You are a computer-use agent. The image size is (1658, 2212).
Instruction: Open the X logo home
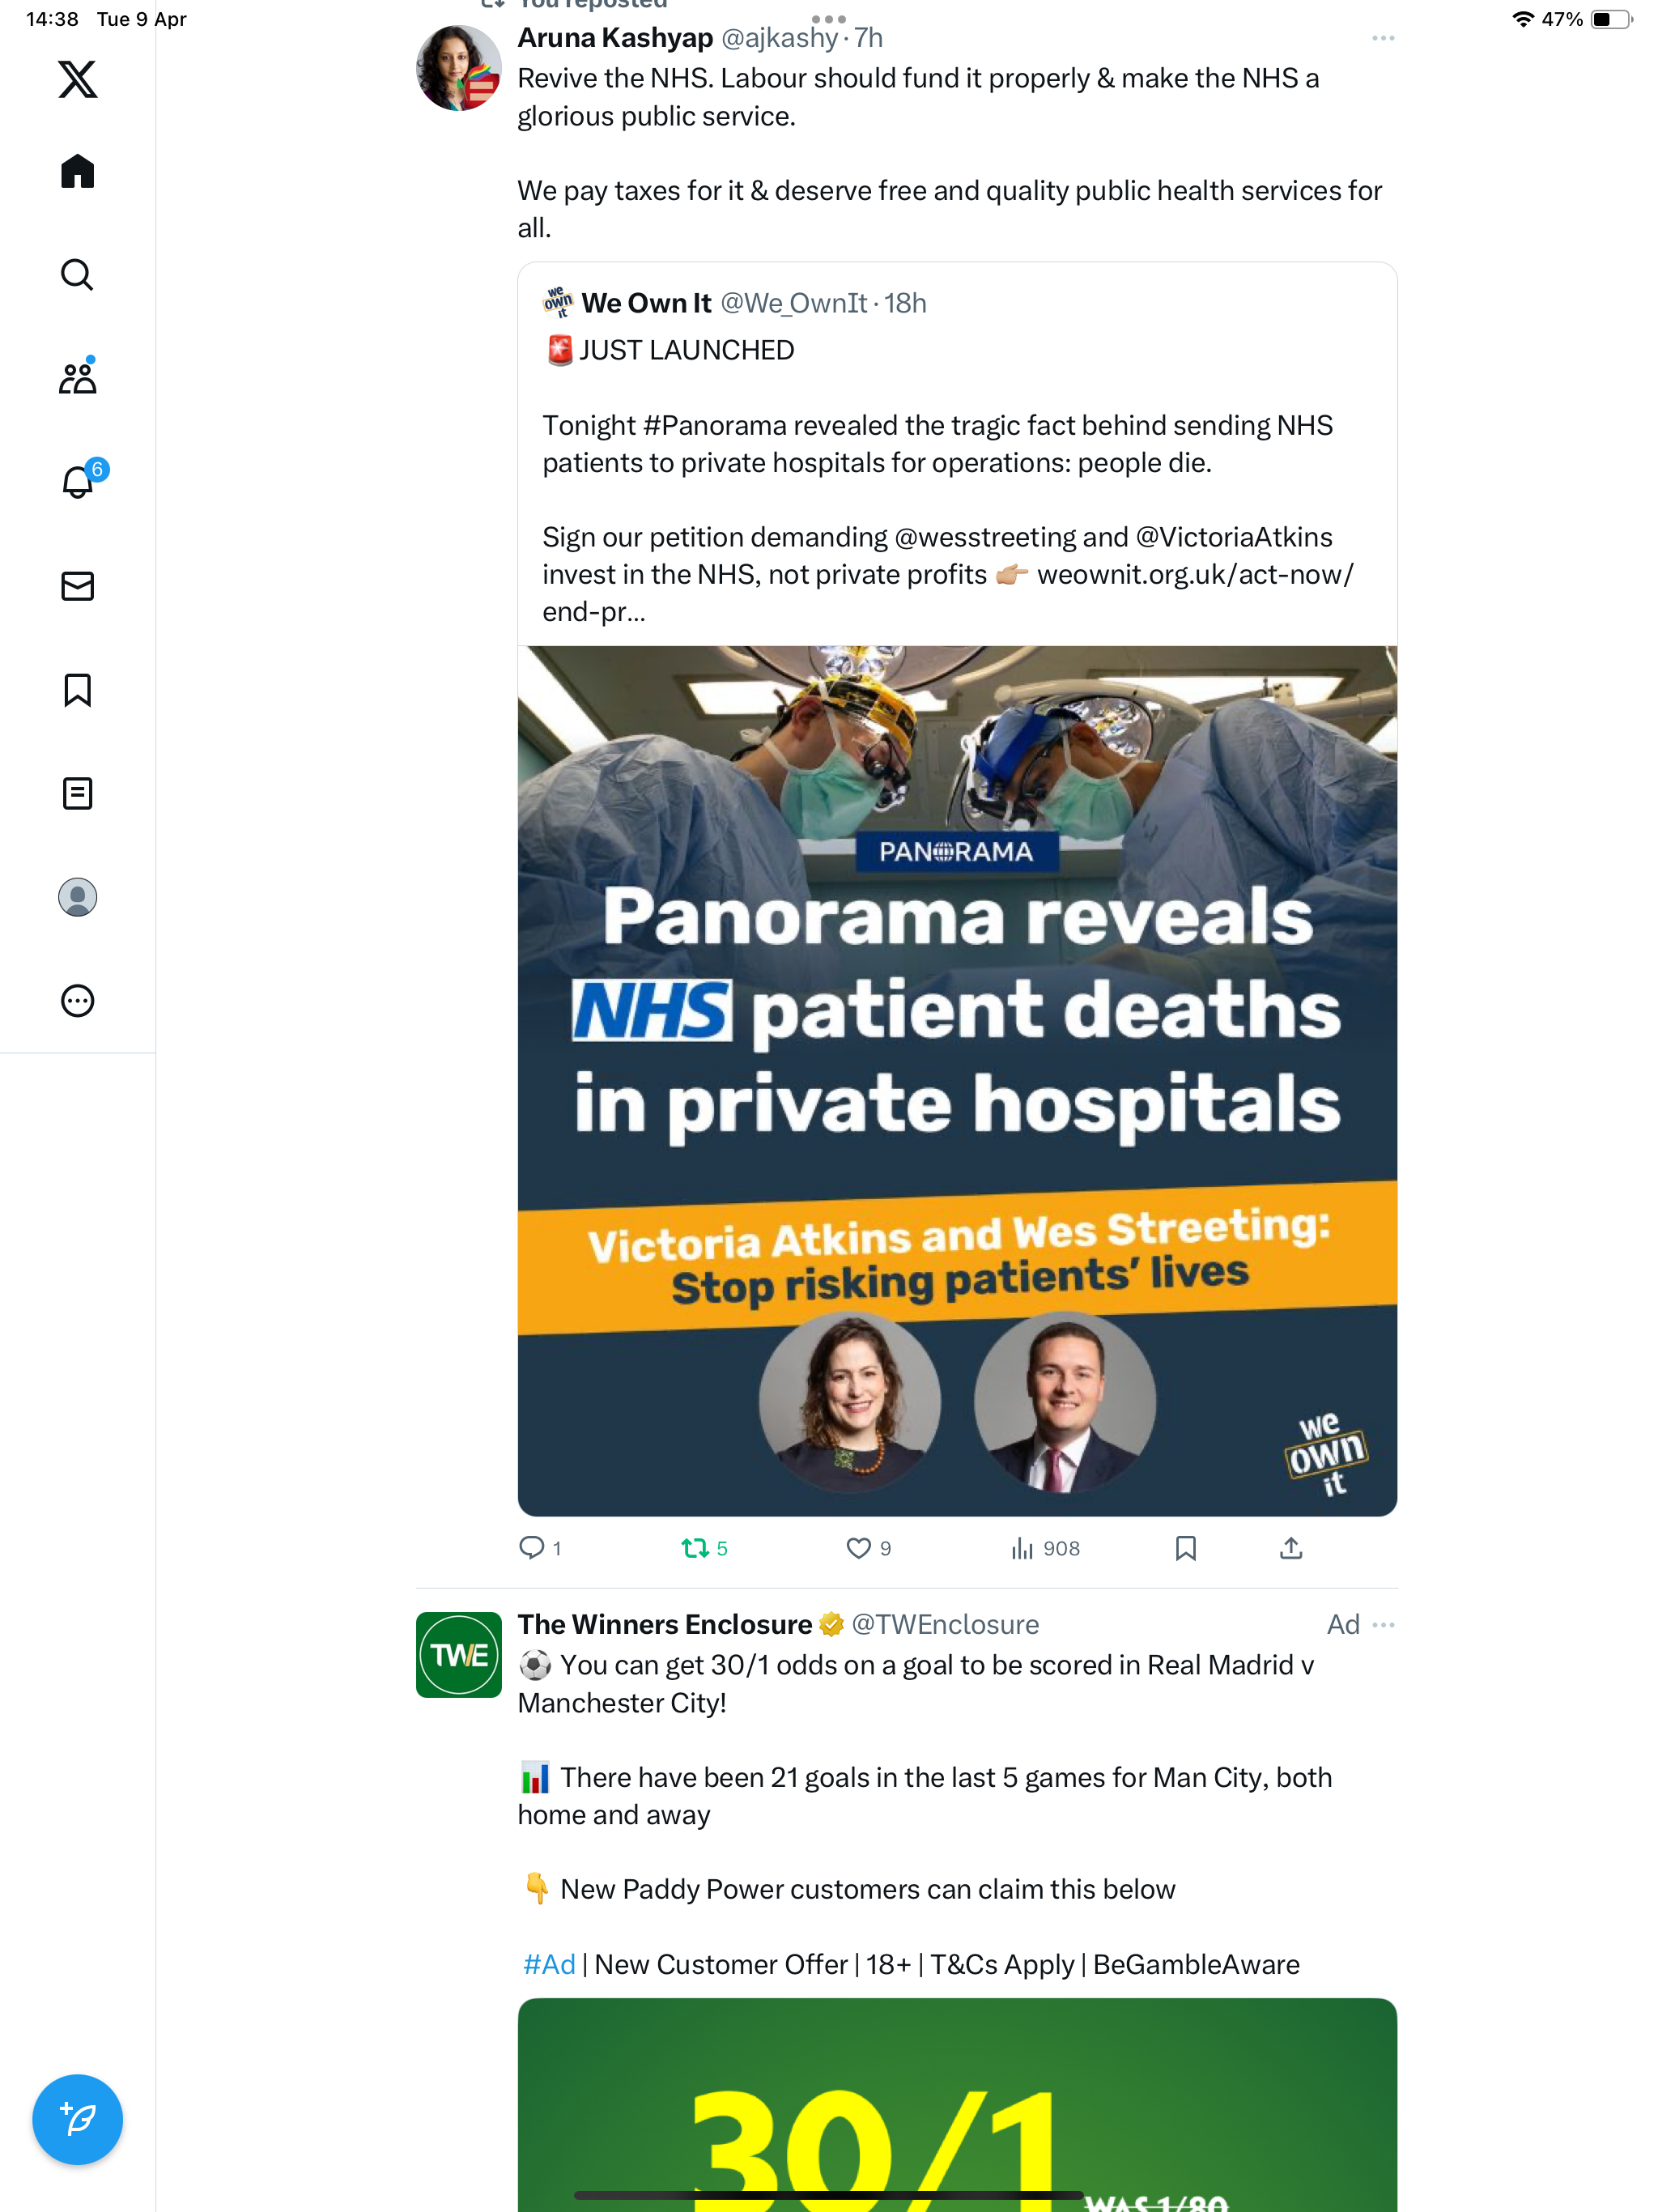pos(77,78)
